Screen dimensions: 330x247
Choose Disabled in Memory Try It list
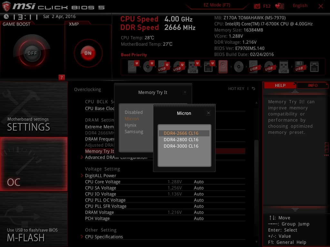134,112
